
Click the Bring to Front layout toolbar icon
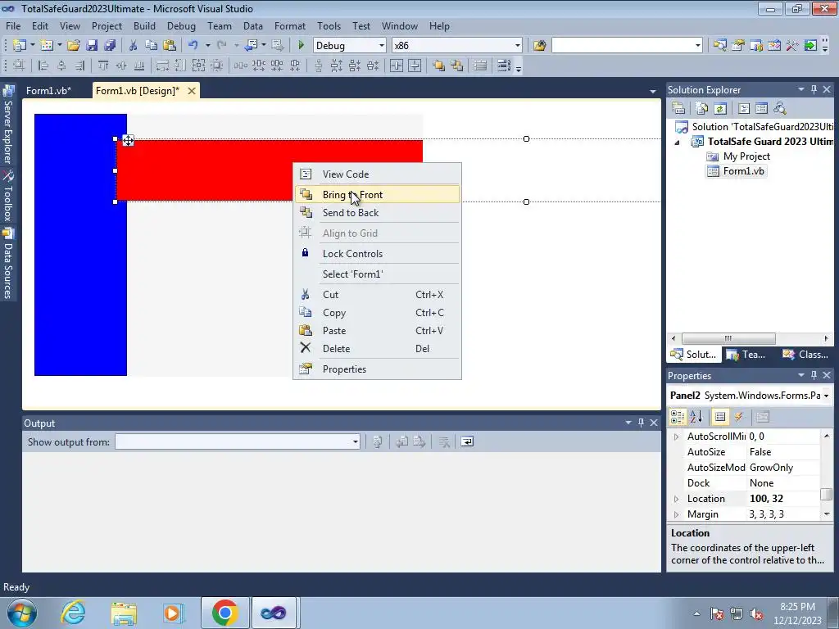439,66
